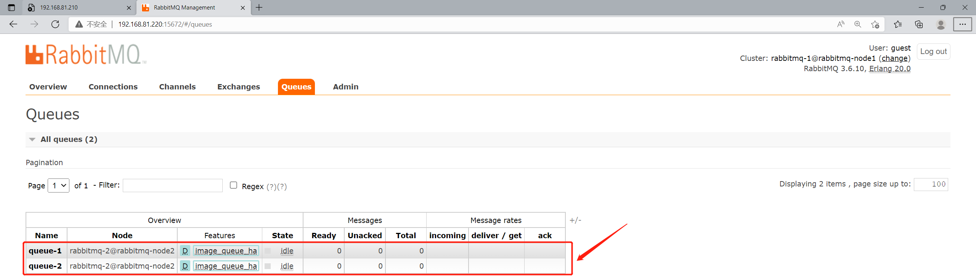Sort by the ack column header
This screenshot has height=277, width=976.
tap(545, 236)
